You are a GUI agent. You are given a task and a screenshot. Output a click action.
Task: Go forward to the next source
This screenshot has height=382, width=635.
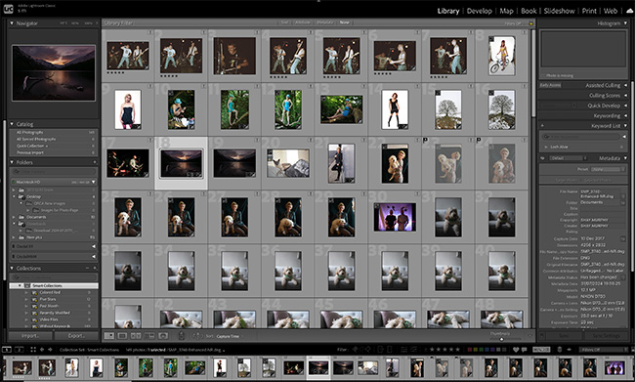pyautogui.click(x=50, y=349)
